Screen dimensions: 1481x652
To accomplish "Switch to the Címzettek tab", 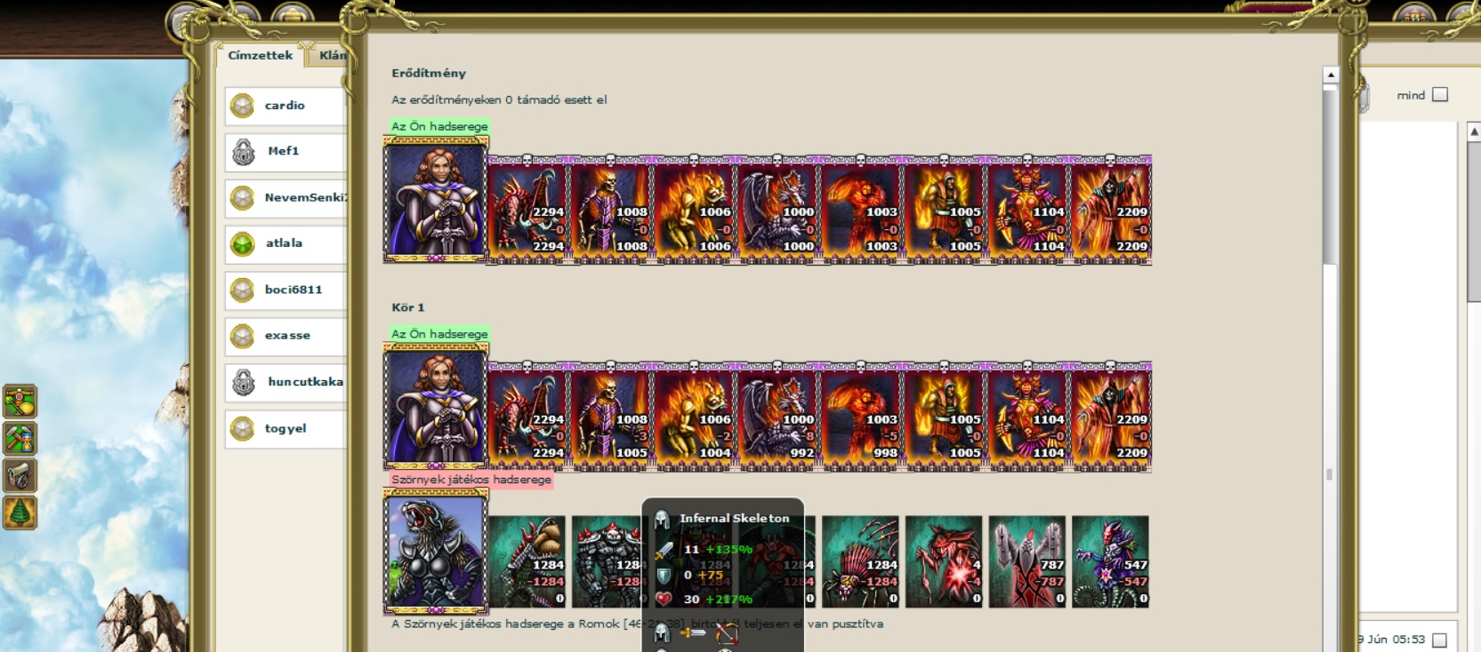I will pos(260,55).
